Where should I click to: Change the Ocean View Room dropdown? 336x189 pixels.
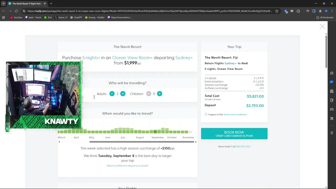click(132, 58)
